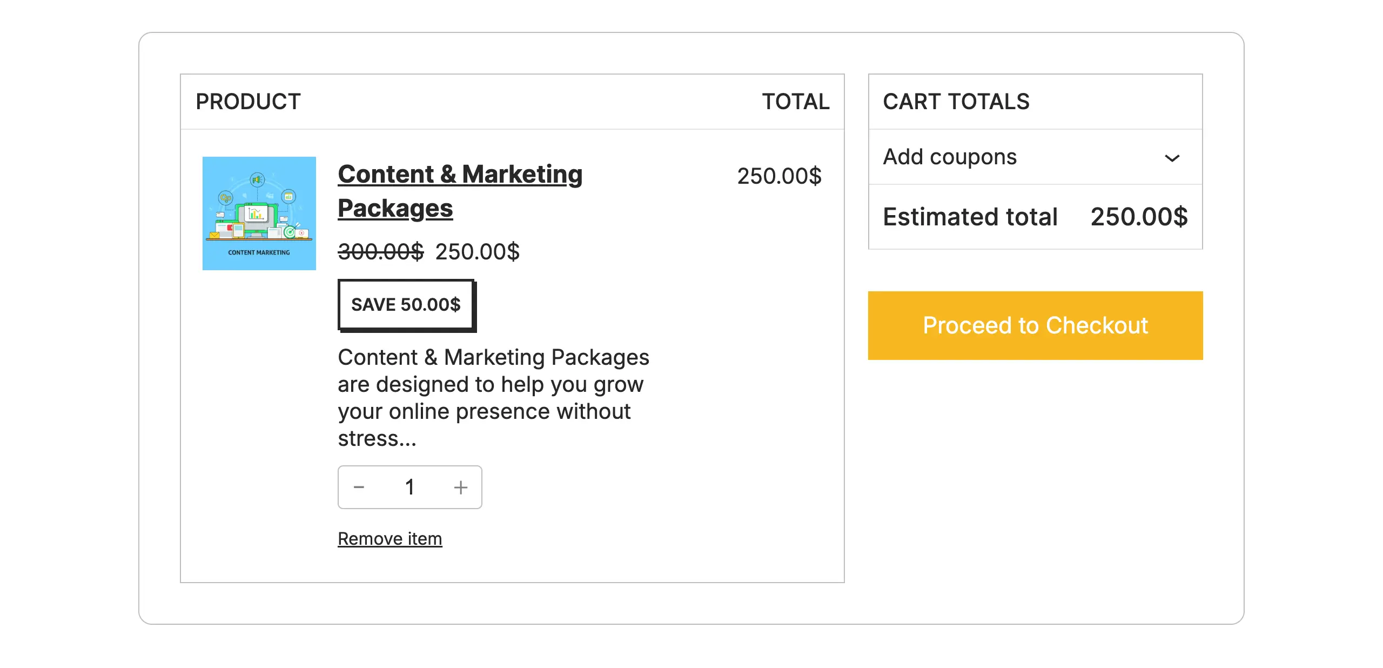1383x668 pixels.
Task: Click the product description text
Action: 493,398
